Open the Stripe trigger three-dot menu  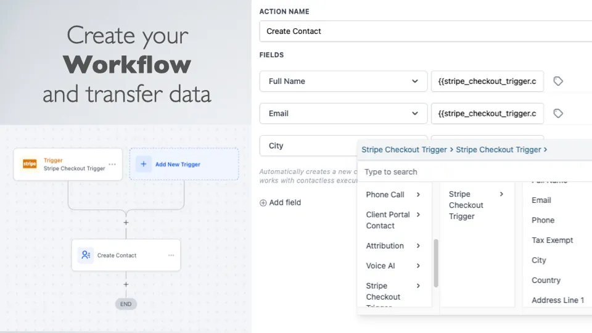[112, 165]
